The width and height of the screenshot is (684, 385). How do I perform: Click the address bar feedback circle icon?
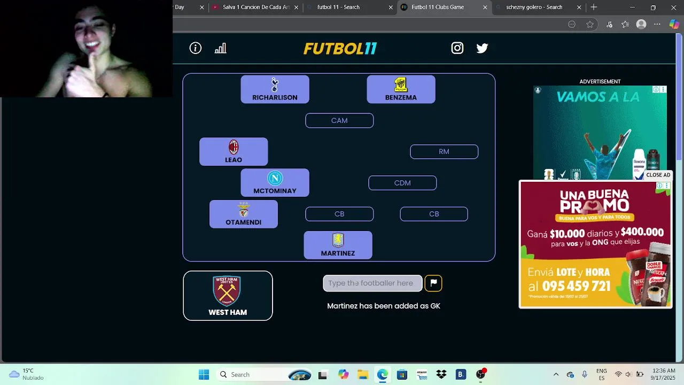(x=572, y=24)
